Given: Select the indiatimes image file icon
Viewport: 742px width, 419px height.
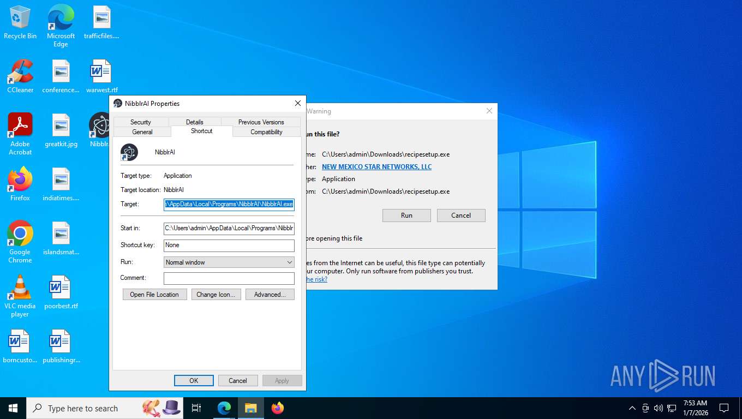Looking at the screenshot, I should click(61, 184).
